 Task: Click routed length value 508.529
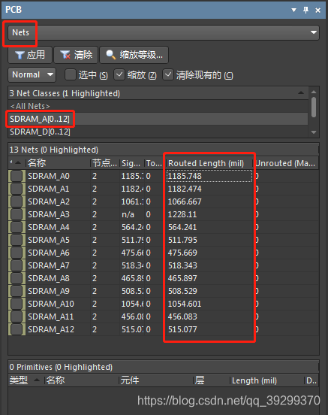(x=182, y=291)
